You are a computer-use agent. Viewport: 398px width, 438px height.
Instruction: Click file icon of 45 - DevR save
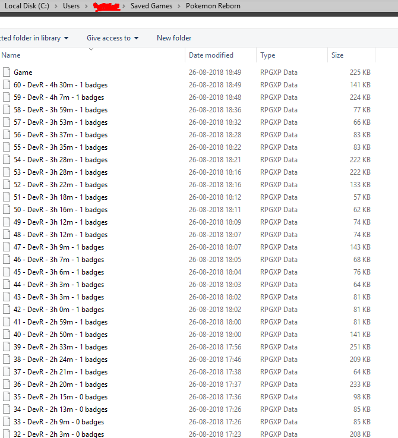(x=7, y=272)
